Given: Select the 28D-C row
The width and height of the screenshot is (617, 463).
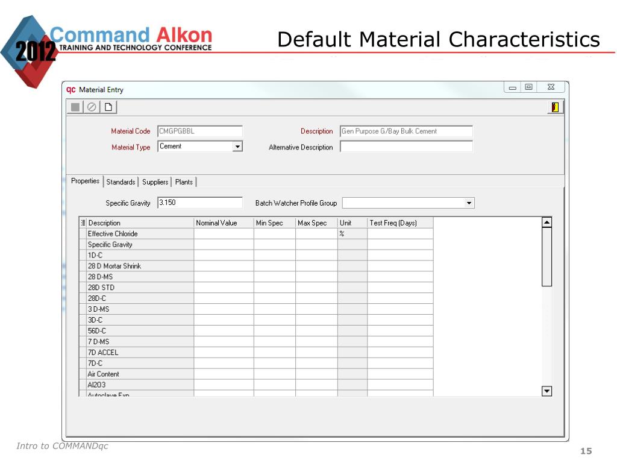Looking at the screenshot, I should (x=256, y=298).
